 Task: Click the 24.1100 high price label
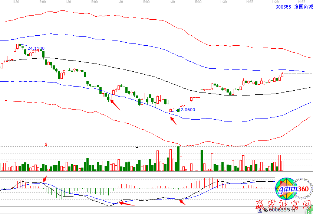[x=36, y=48]
